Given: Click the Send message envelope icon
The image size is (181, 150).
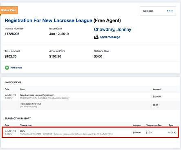Looking at the screenshot, I should [96, 37].
